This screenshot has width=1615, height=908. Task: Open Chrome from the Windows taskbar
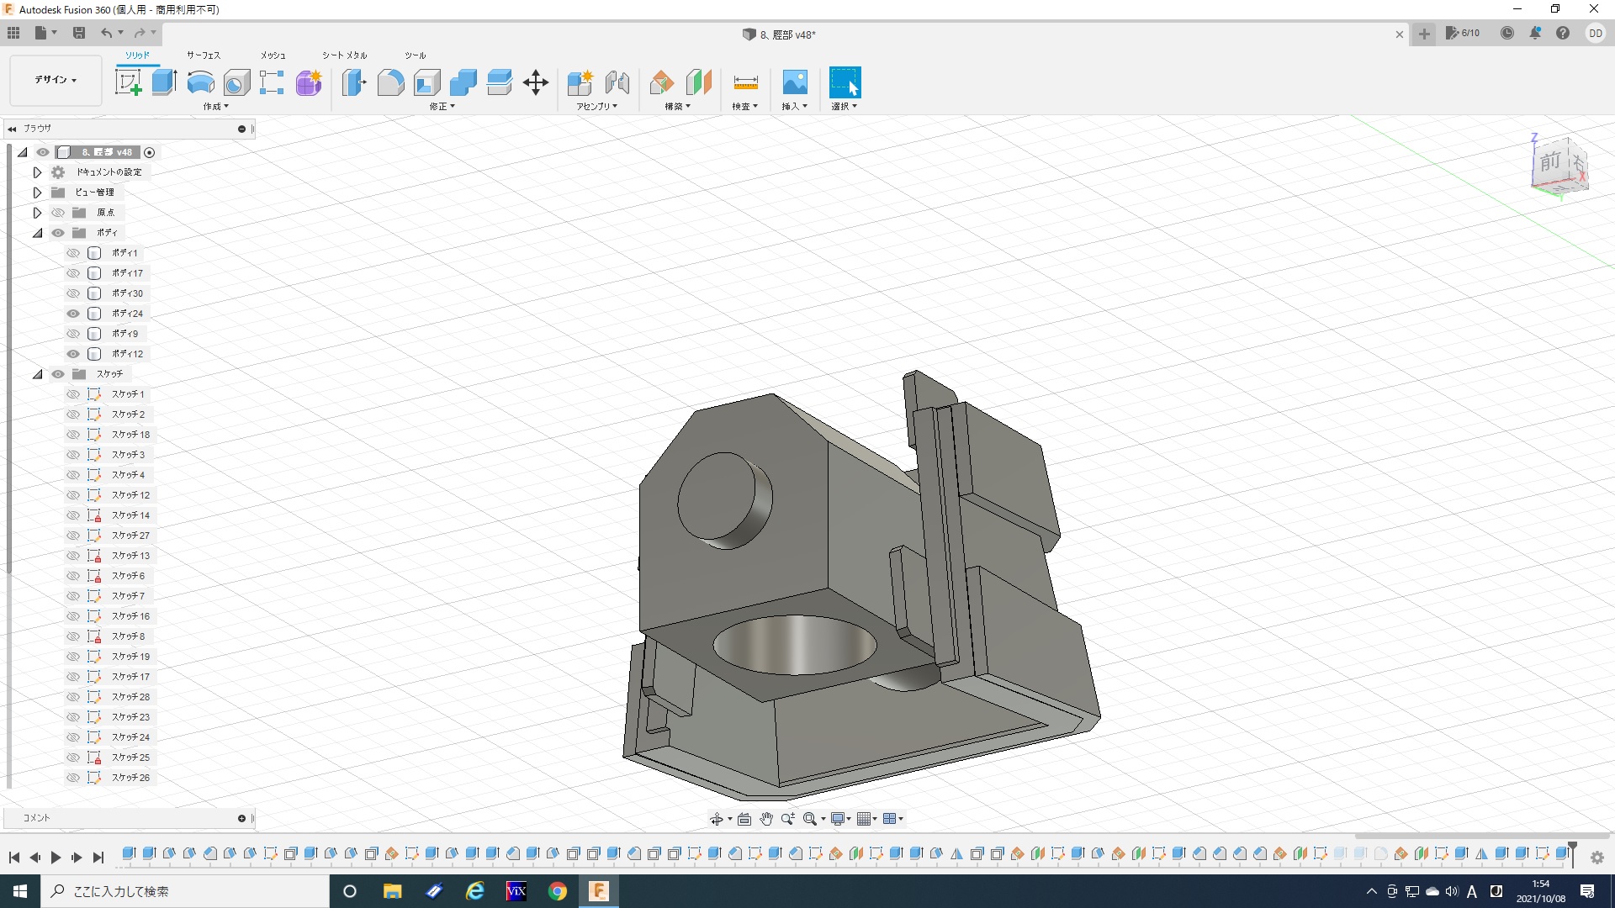click(557, 891)
